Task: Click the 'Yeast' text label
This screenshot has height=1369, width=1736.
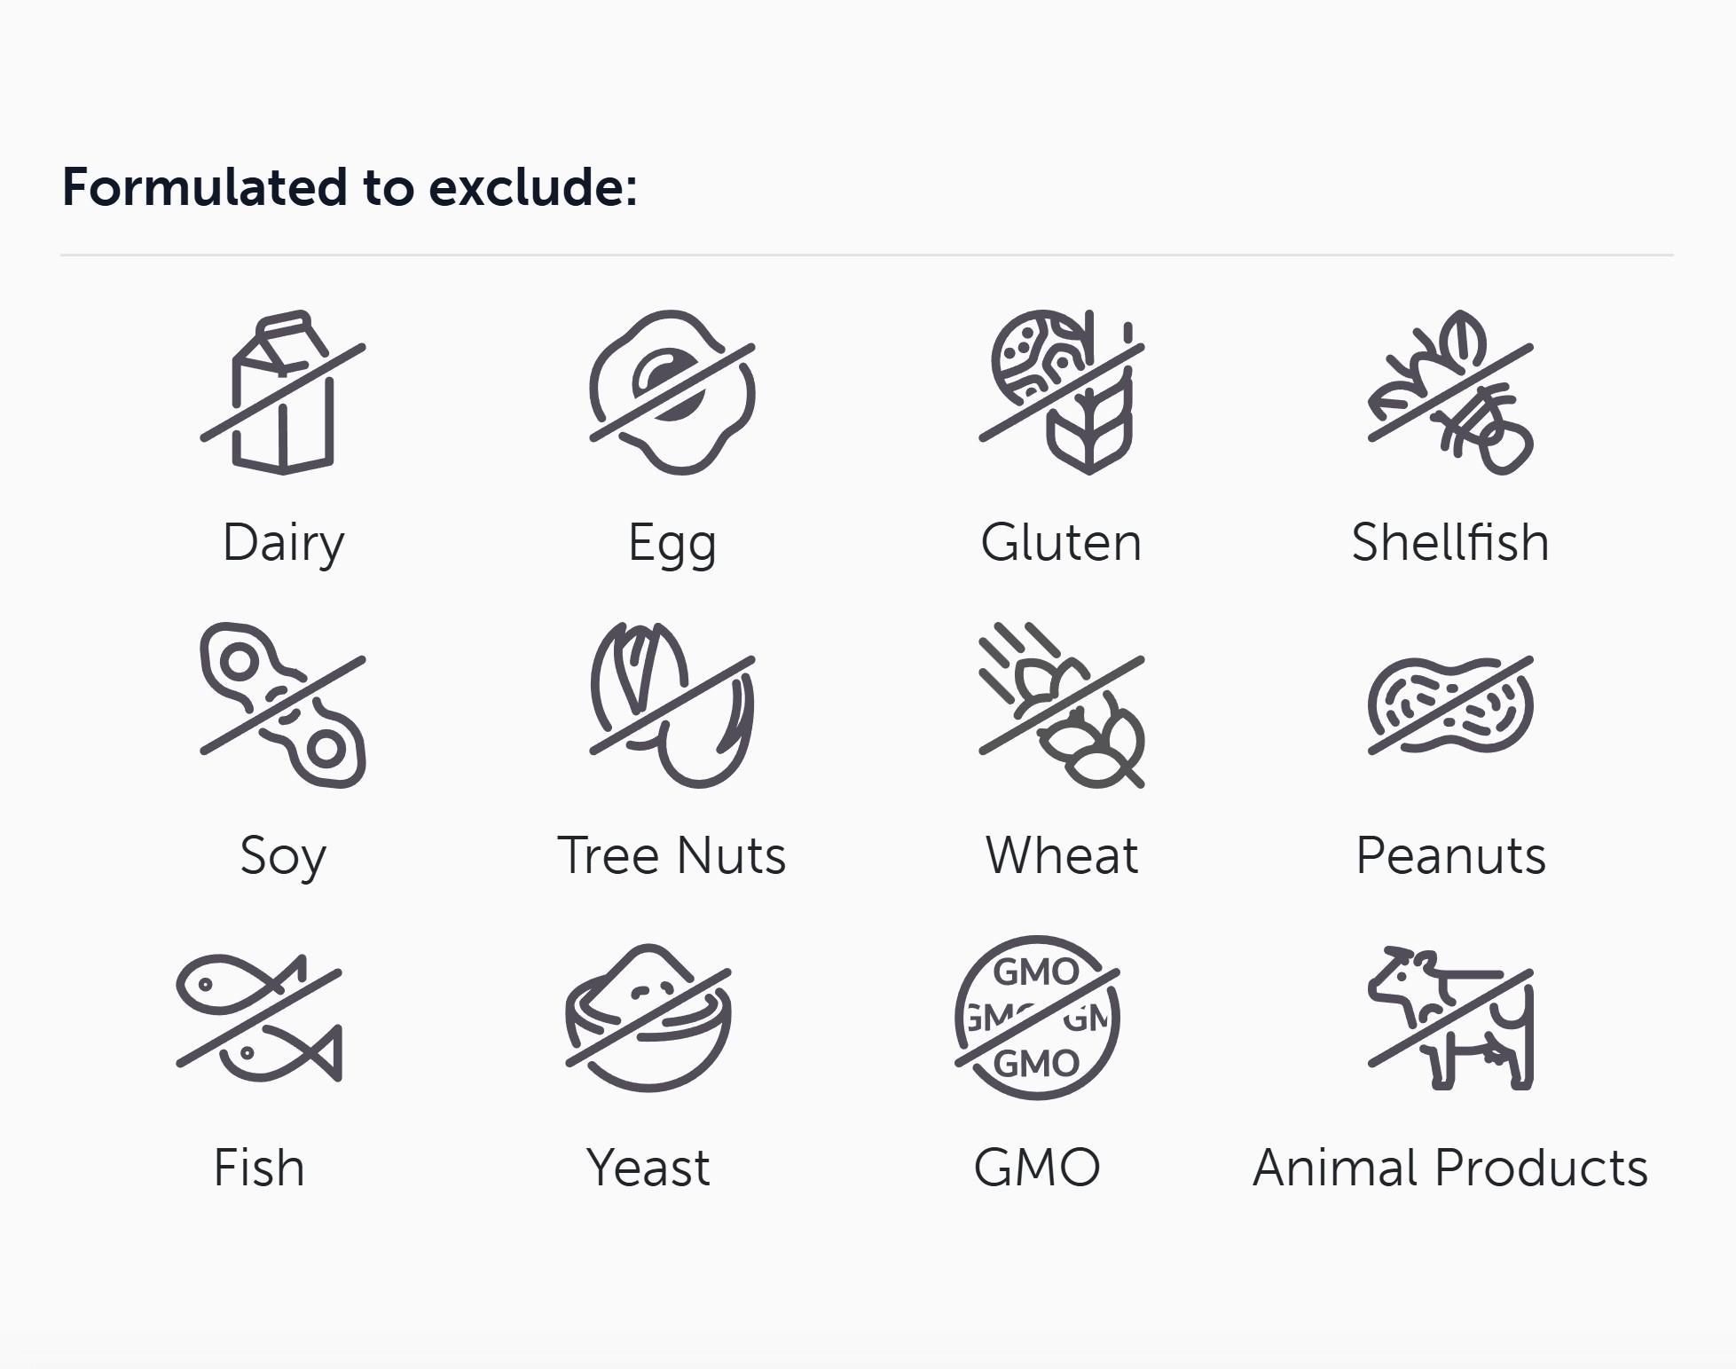Action: [648, 1168]
